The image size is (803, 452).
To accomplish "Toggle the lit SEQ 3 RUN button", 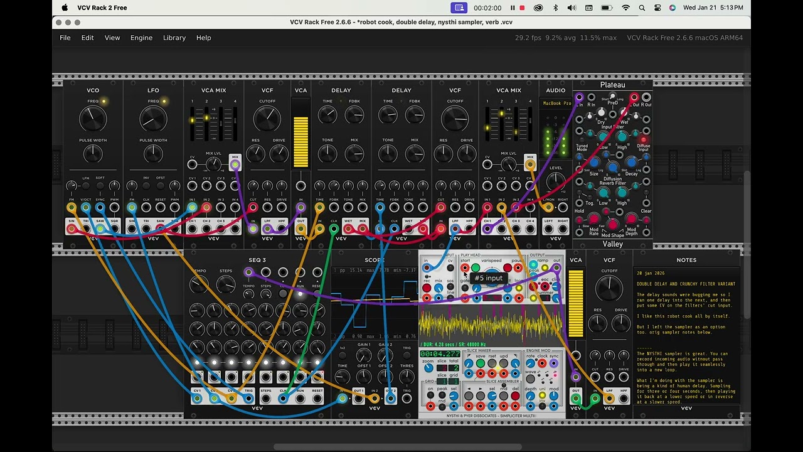I will (300, 294).
